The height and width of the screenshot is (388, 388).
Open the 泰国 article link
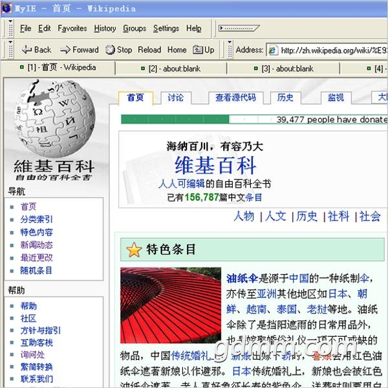click(286, 310)
